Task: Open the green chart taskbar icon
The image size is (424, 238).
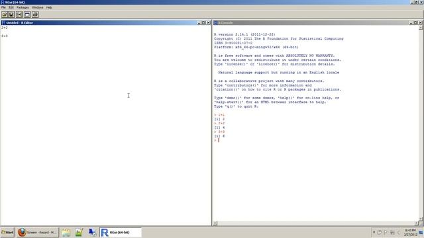Action: click(x=79, y=232)
